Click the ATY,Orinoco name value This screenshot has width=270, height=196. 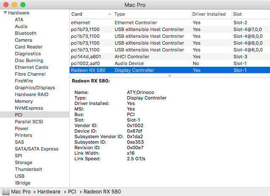[x=141, y=92]
